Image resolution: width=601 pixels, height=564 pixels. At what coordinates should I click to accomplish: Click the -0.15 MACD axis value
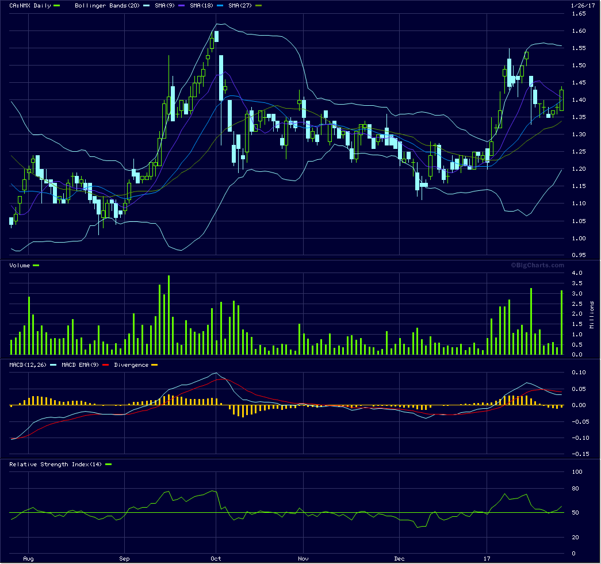point(580,454)
